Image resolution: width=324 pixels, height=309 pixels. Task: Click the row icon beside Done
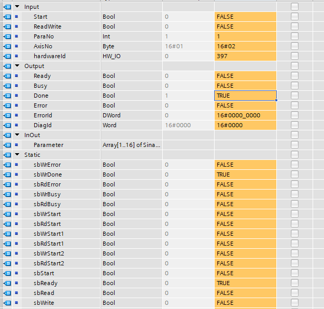point(8,96)
